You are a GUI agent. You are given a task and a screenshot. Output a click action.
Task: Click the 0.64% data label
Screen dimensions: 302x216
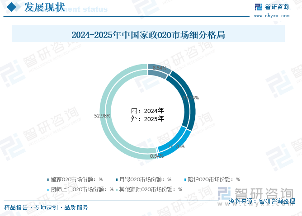coord(157,156)
